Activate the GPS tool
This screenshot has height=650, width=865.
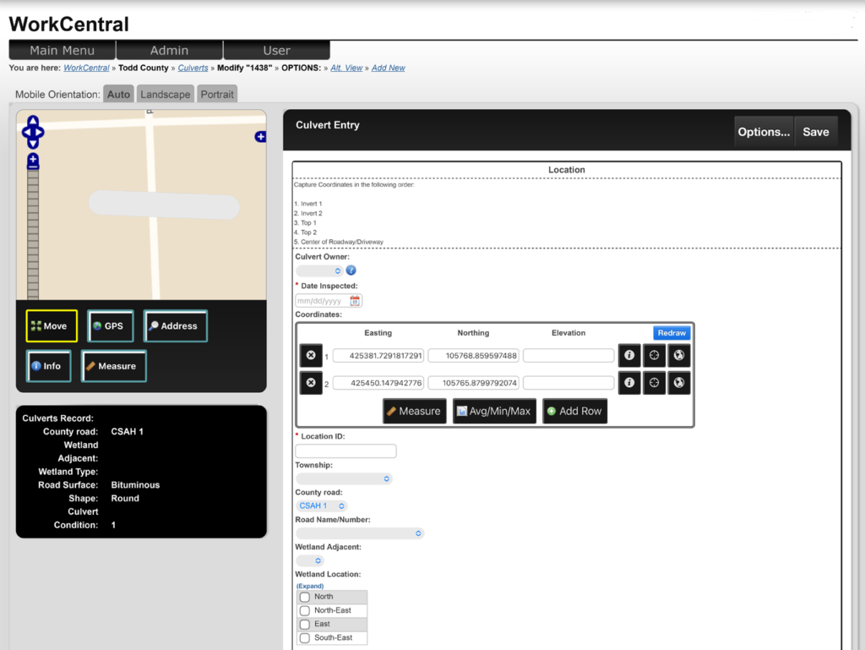point(110,325)
